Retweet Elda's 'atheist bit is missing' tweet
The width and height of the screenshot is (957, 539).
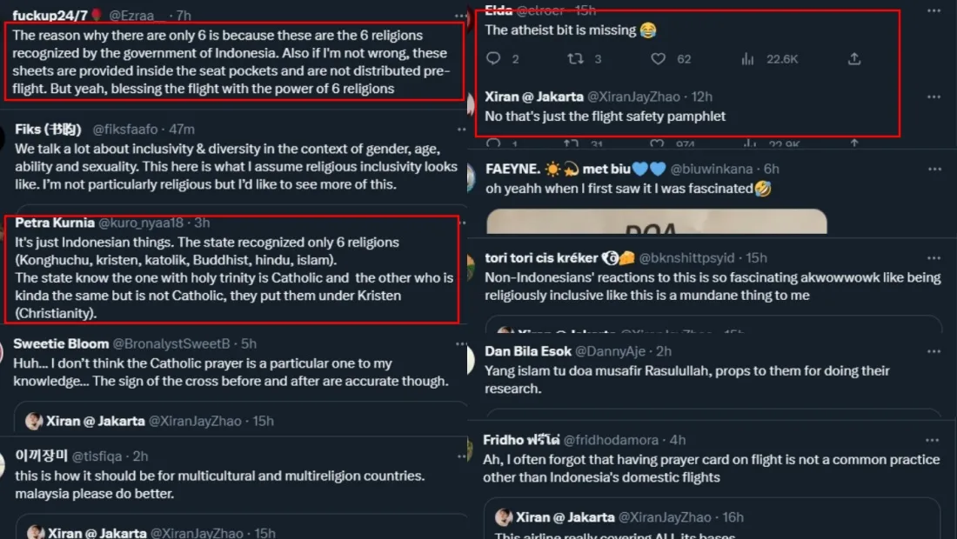(x=575, y=59)
